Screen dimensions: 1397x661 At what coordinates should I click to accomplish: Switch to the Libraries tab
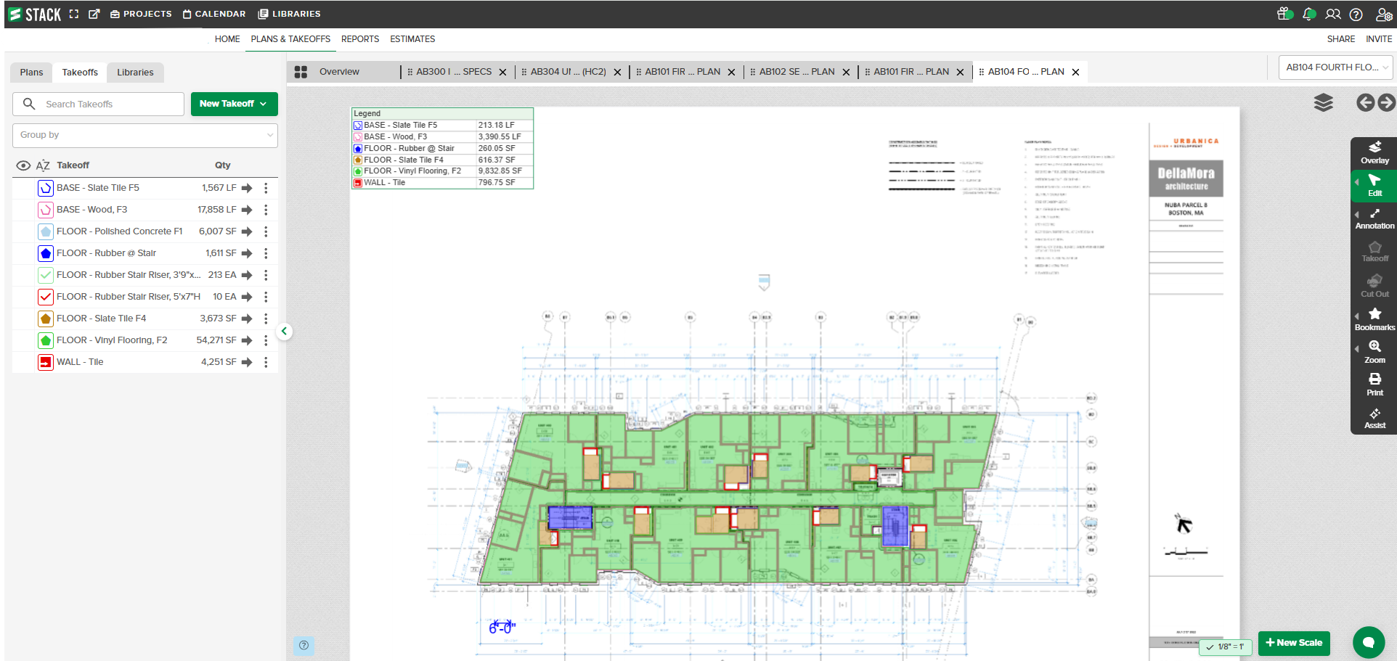pos(135,73)
